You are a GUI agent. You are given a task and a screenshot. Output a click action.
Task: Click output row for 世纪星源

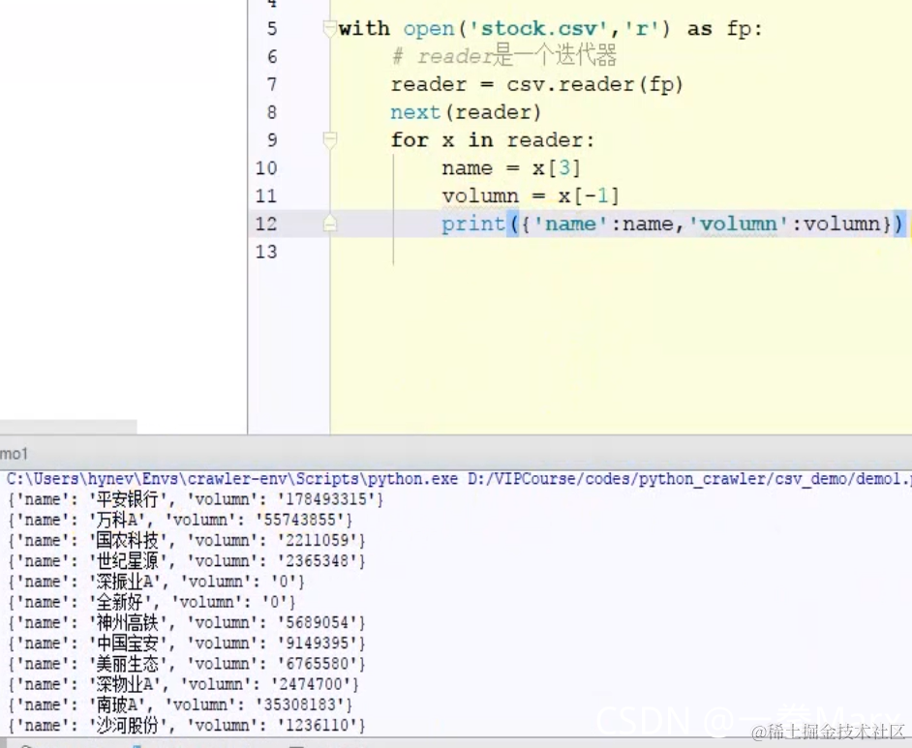click(x=186, y=561)
